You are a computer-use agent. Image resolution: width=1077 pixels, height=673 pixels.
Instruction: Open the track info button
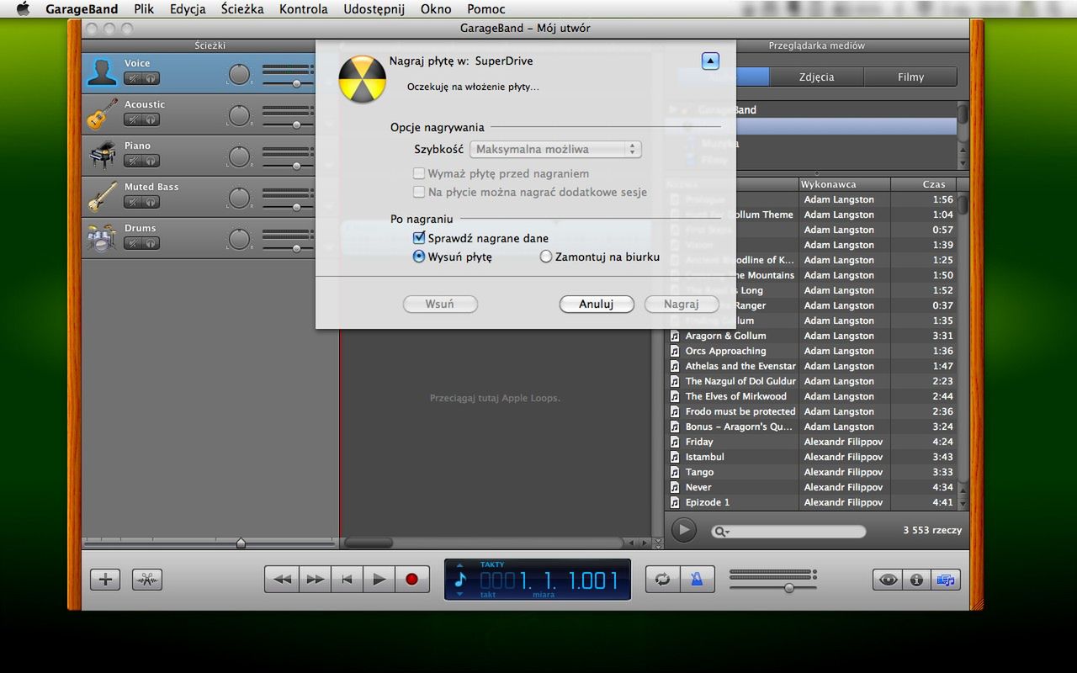[x=915, y=580]
